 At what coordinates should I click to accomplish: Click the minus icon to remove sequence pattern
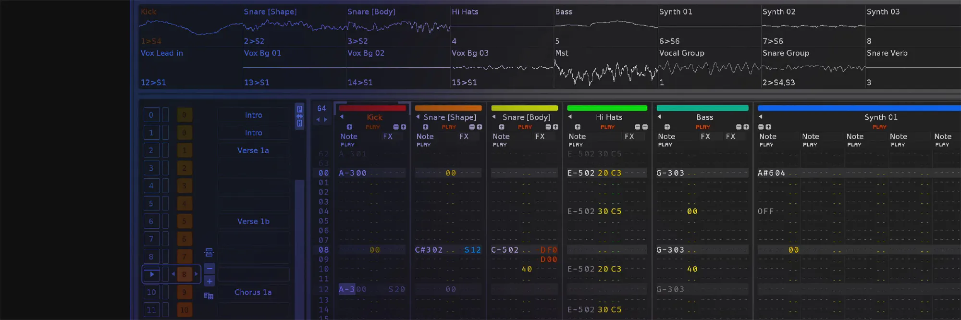(x=209, y=268)
